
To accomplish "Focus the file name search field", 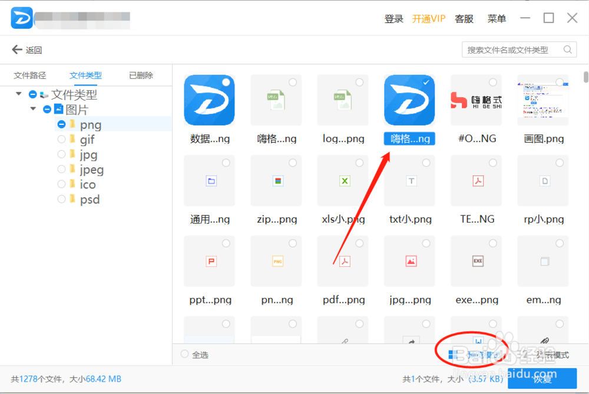I will [519, 49].
